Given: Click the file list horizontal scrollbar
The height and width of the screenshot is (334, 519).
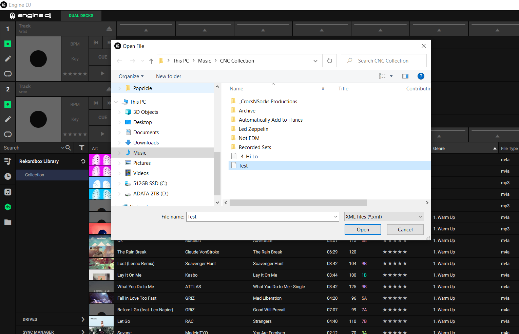Looking at the screenshot, I should [x=298, y=203].
